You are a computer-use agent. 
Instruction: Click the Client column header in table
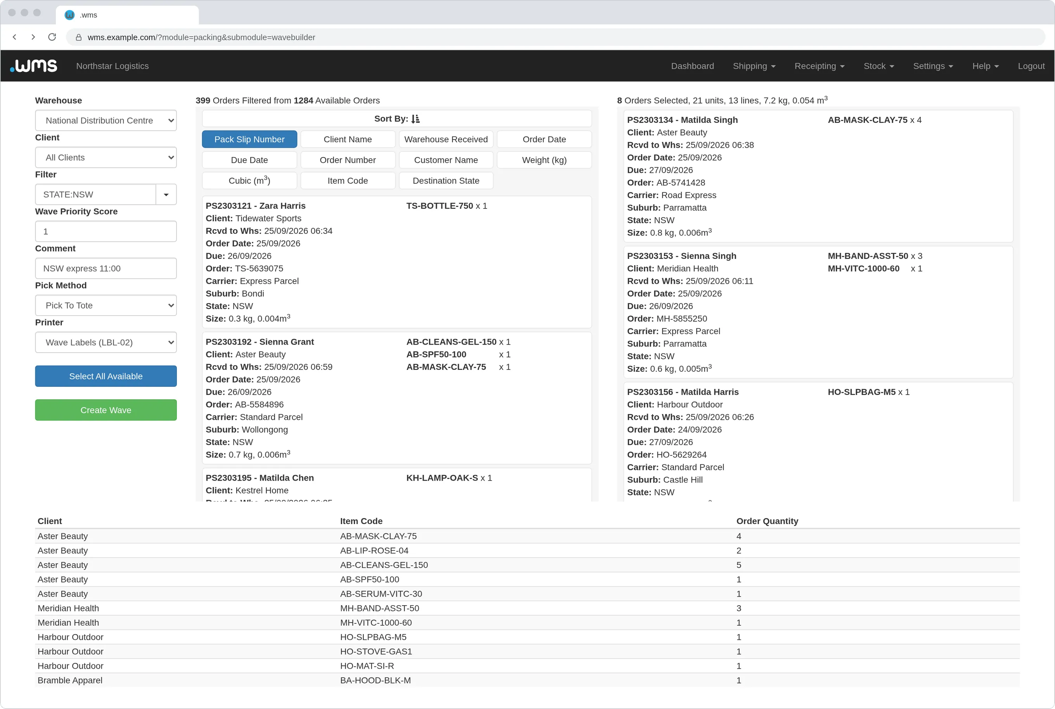50,521
